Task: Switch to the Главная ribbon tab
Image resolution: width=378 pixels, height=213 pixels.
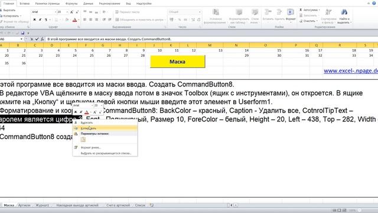Action: pyautogui.click(x=9, y=4)
